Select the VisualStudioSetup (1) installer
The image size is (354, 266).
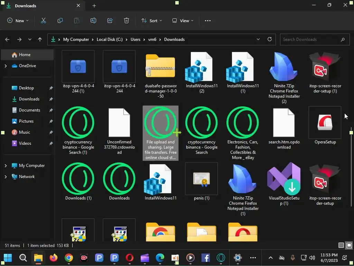284,184
